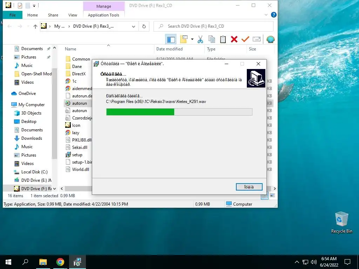The width and height of the screenshot is (359, 269).
Task: Select 3D Objects in navigation pane
Action: [31, 113]
